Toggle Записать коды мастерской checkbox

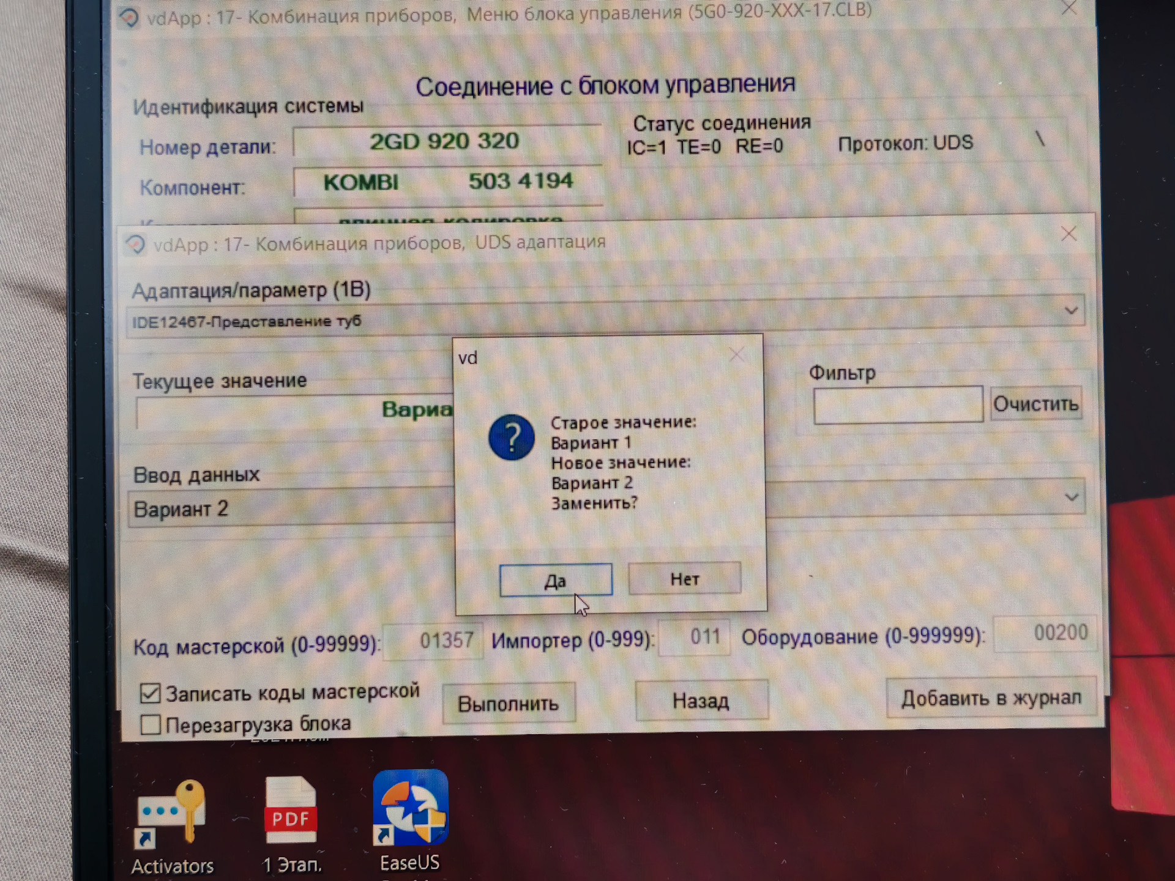point(150,693)
